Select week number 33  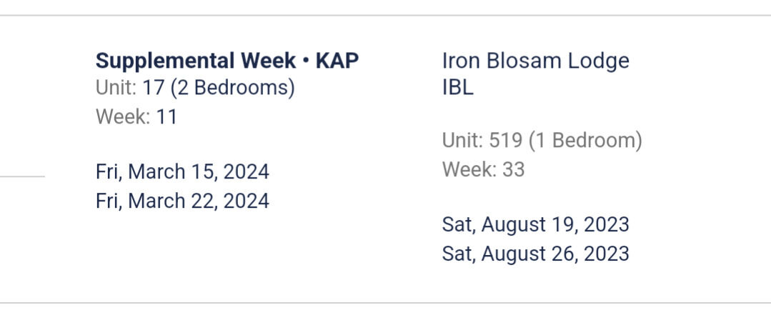point(514,169)
